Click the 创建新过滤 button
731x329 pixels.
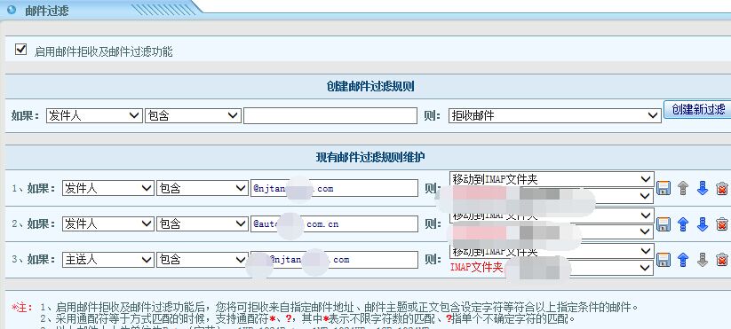697,109
